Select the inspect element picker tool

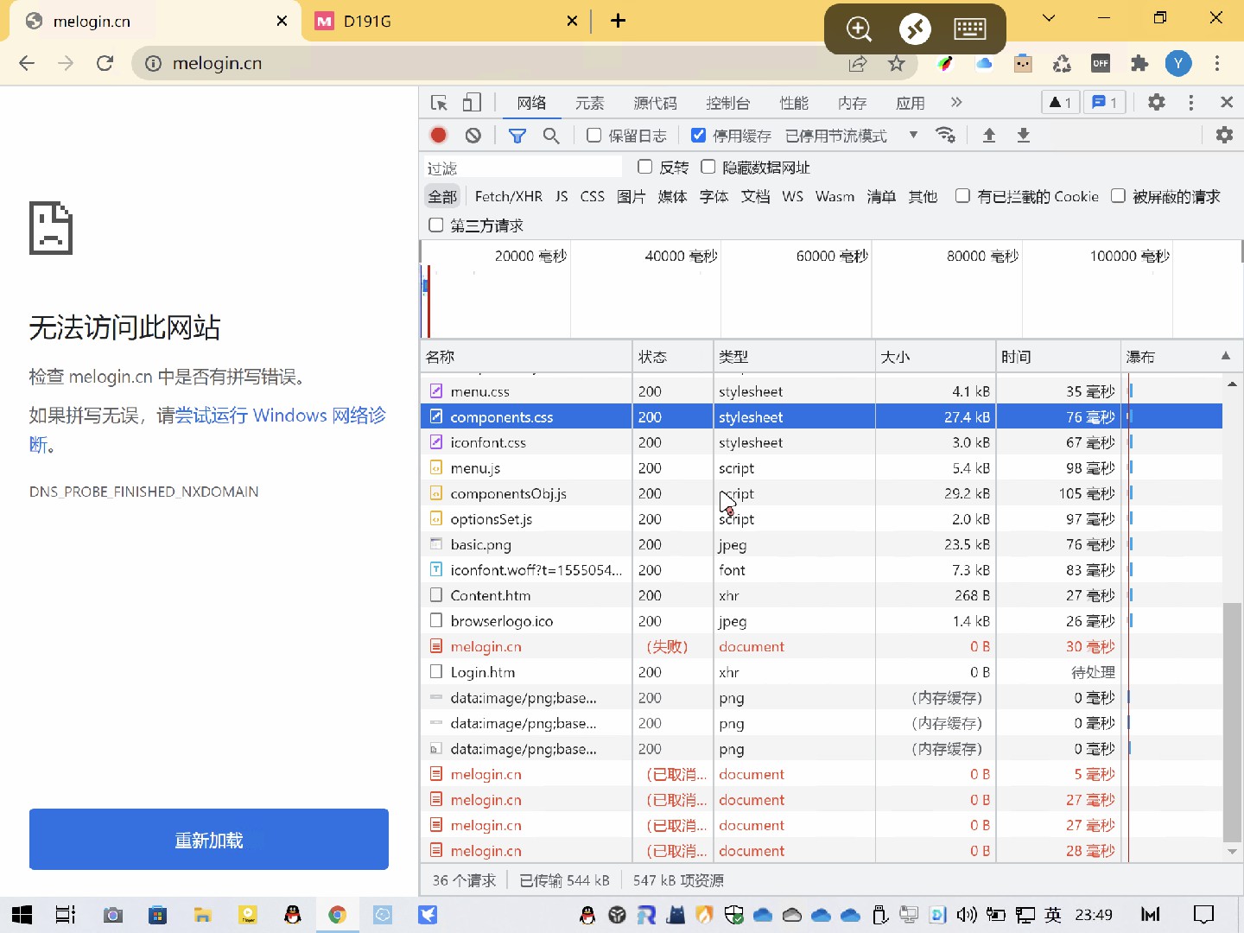(439, 103)
